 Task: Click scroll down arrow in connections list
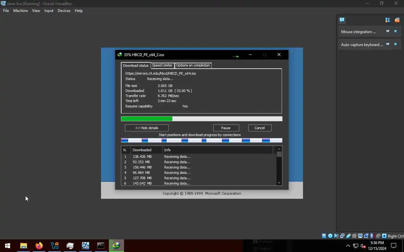tap(279, 183)
